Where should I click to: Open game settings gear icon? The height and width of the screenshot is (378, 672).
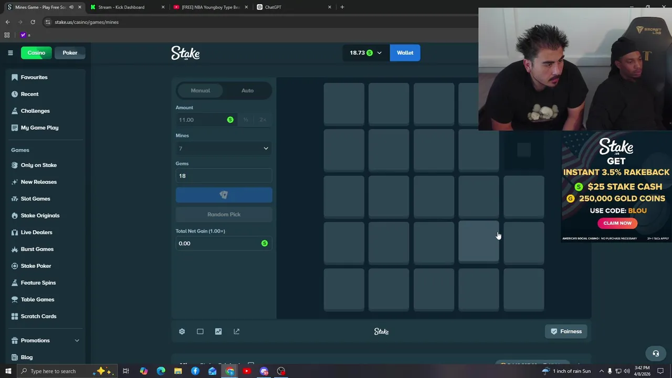pos(182,331)
